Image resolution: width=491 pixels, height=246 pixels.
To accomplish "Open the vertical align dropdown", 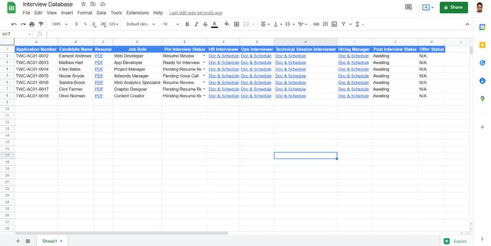I will coord(278,24).
